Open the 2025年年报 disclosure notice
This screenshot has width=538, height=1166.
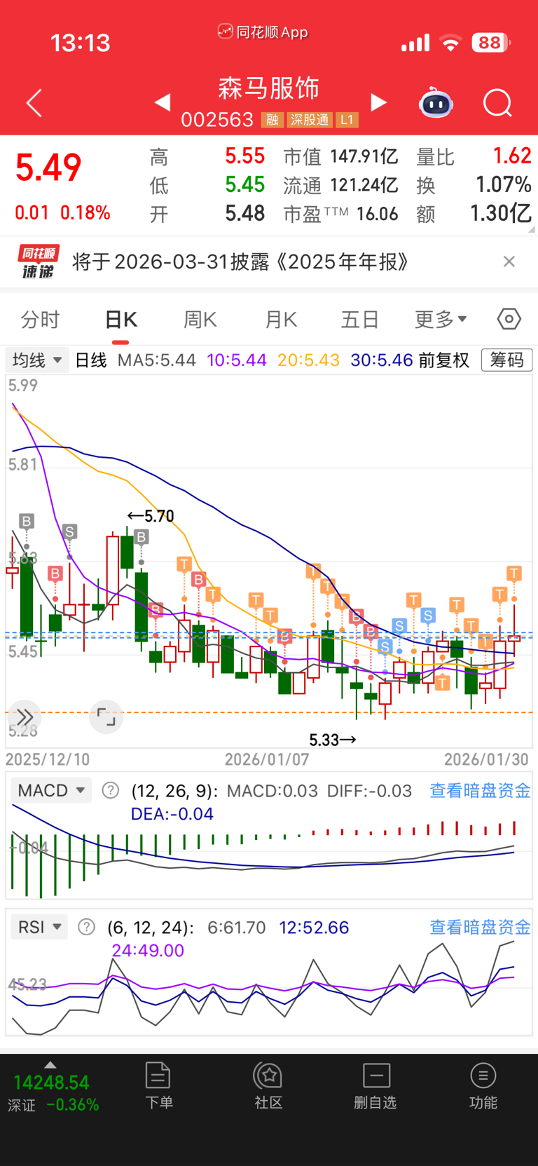point(240,262)
